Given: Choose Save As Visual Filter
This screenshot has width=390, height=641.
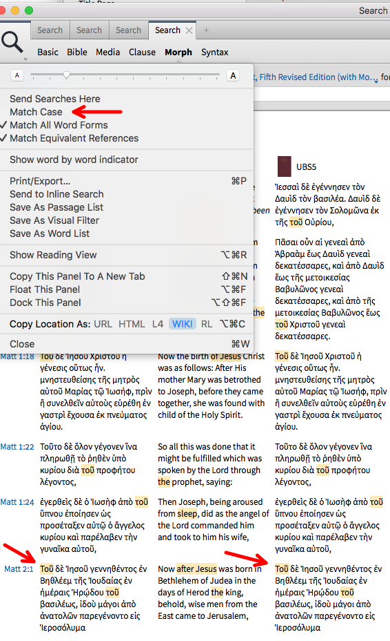Looking at the screenshot, I should tap(54, 220).
